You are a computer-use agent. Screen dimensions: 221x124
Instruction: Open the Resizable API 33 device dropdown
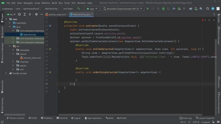[123, 9]
